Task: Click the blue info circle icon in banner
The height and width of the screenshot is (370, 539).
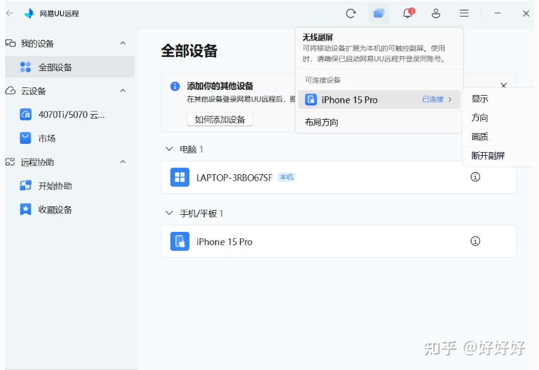Action: 175,86
